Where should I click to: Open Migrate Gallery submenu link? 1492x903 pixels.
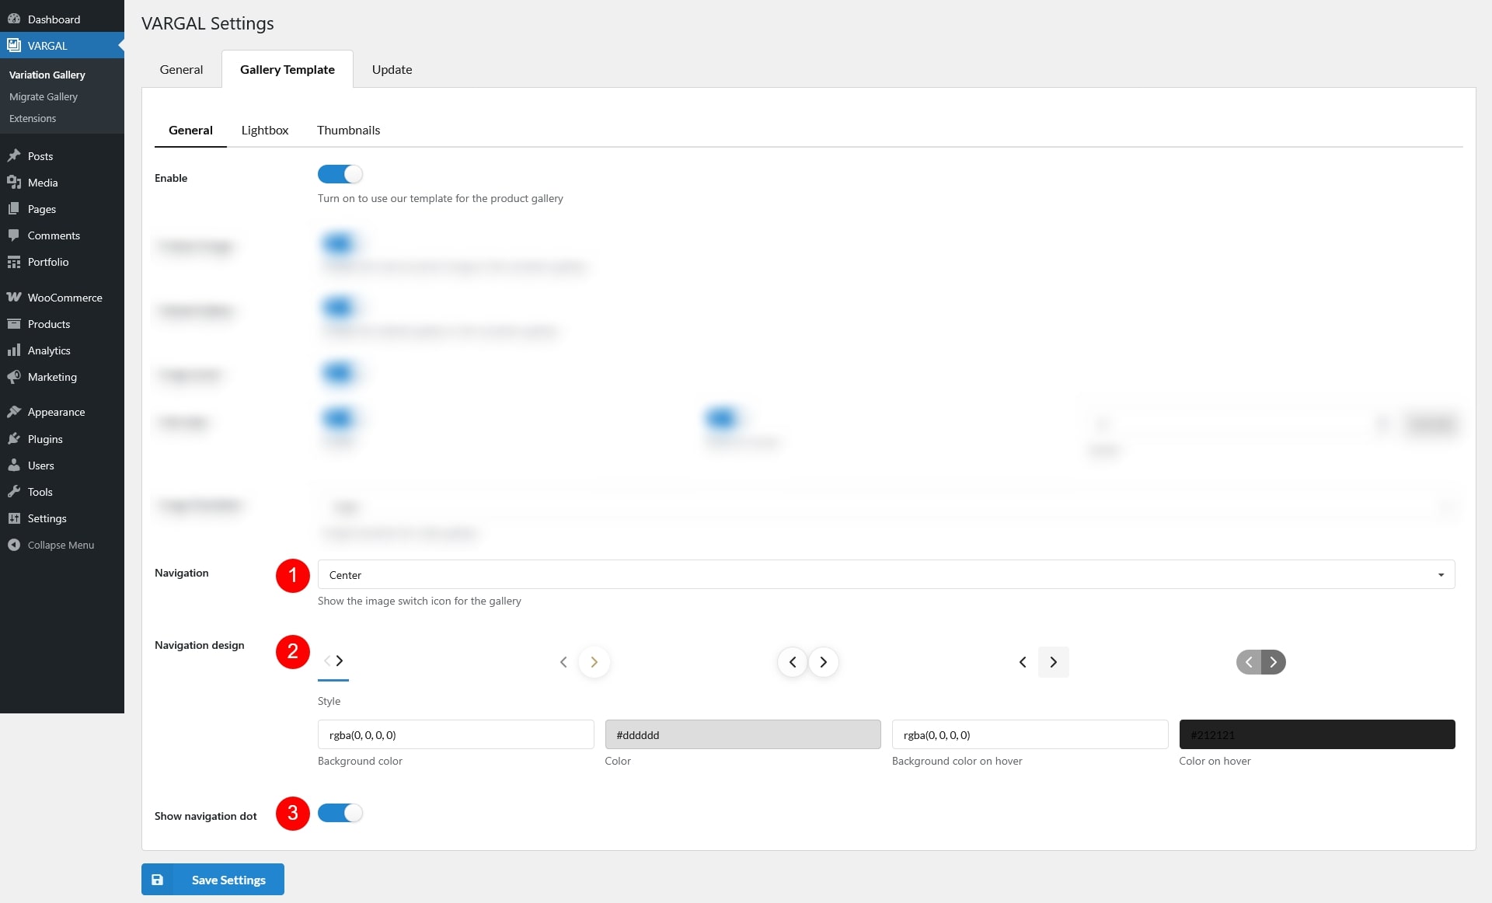[x=44, y=96]
